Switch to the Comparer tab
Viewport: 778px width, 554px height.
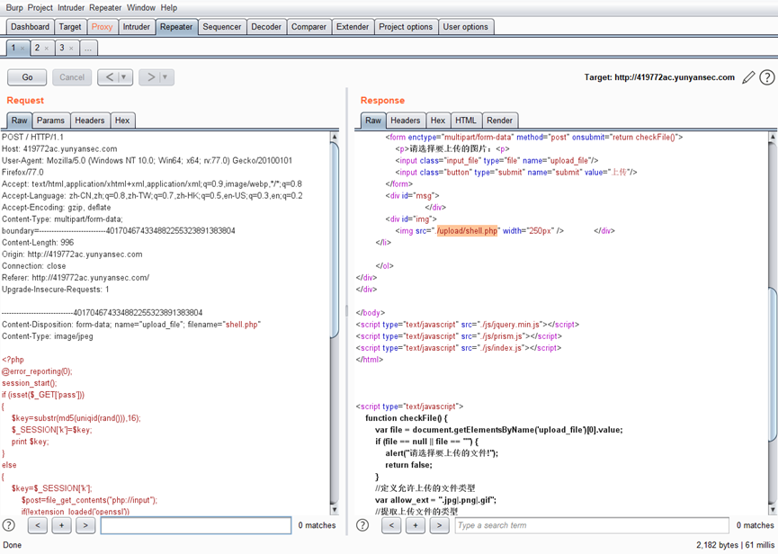pyautogui.click(x=309, y=27)
